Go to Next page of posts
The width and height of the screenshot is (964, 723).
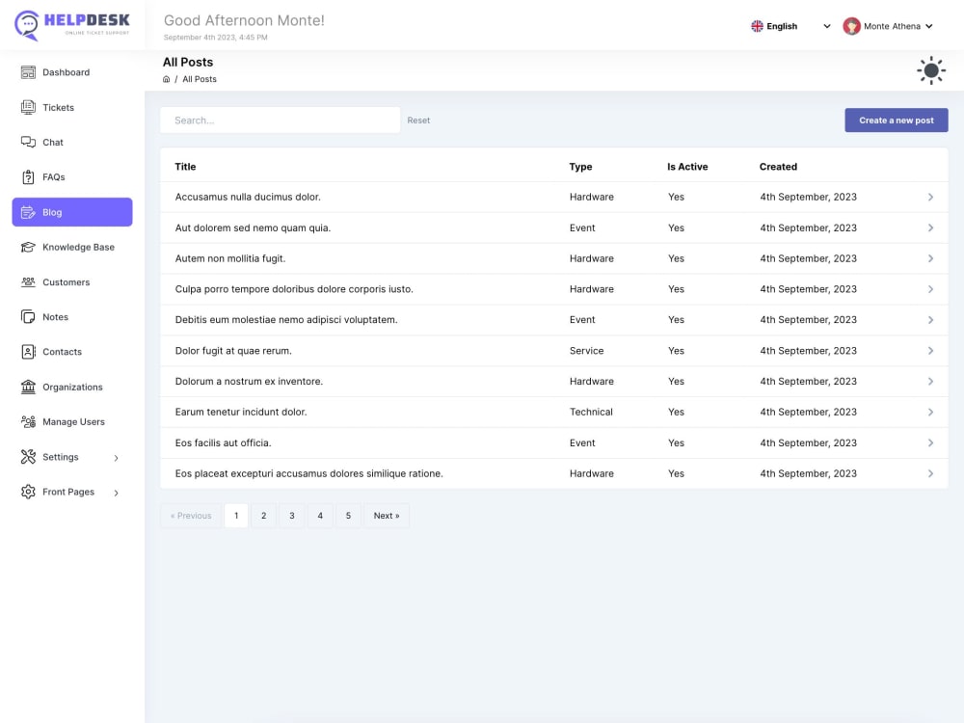(387, 516)
